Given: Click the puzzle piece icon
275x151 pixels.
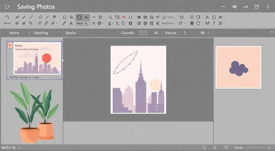Looking at the screenshot, I should pos(130,23).
